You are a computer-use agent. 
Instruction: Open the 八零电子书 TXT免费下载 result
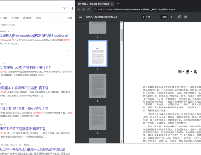[x=24, y=108]
